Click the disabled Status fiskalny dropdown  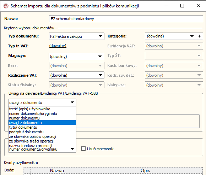click(x=77, y=85)
